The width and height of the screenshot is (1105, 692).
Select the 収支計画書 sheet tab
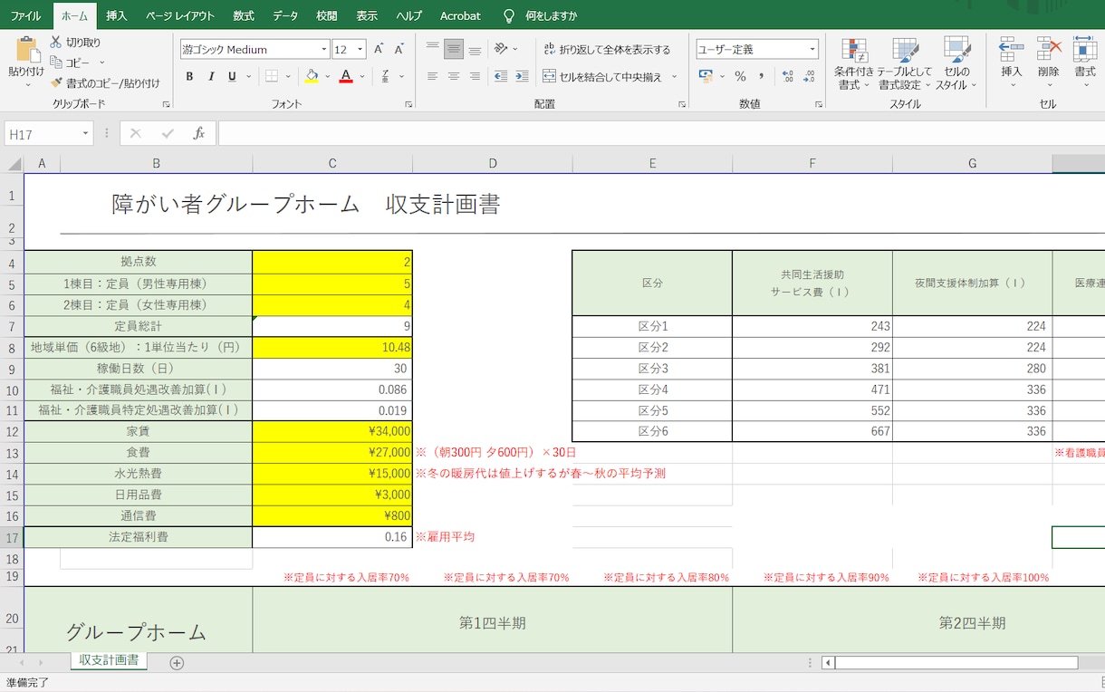109,660
